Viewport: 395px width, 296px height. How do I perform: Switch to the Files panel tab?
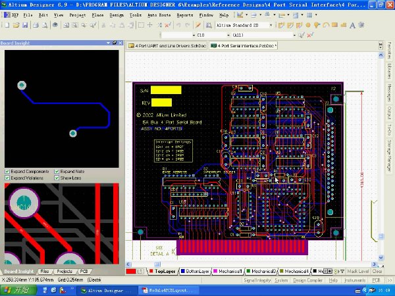(x=45, y=271)
